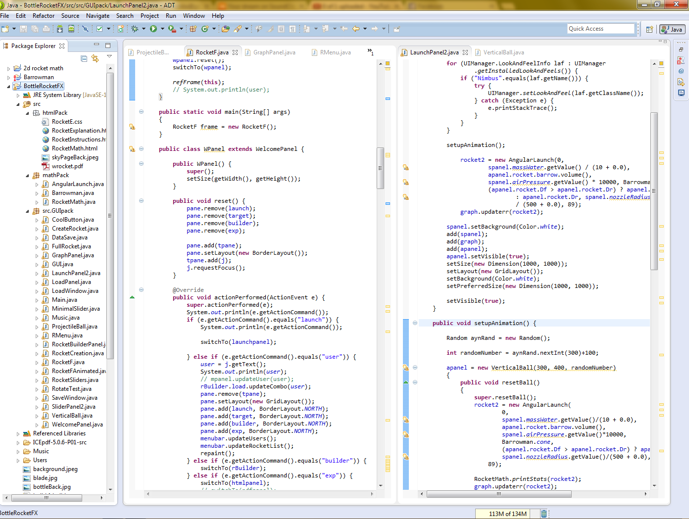This screenshot has width=689, height=519.
Task: Select the Java perspective button
Action: tap(672, 29)
